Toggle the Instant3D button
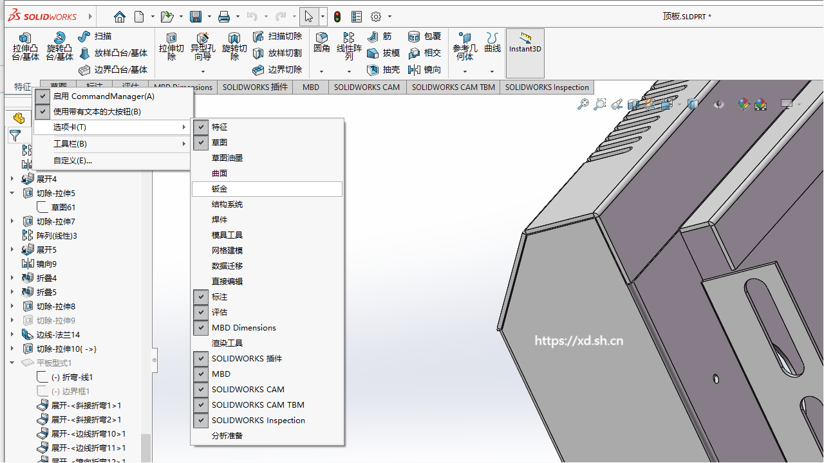824x463 pixels. (525, 42)
